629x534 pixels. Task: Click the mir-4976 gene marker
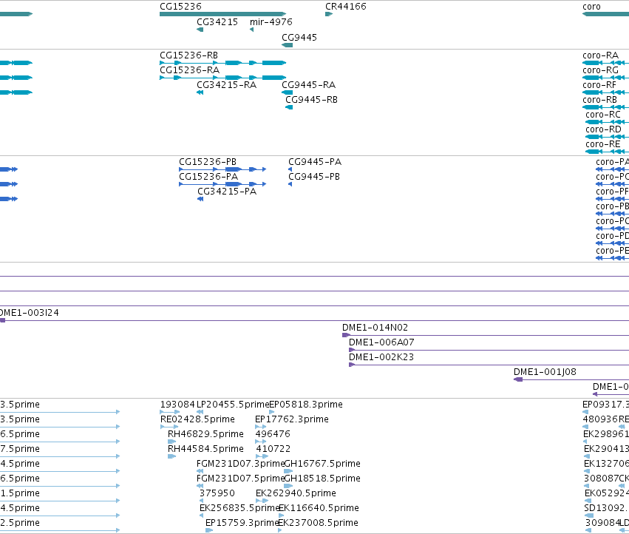click(x=251, y=30)
